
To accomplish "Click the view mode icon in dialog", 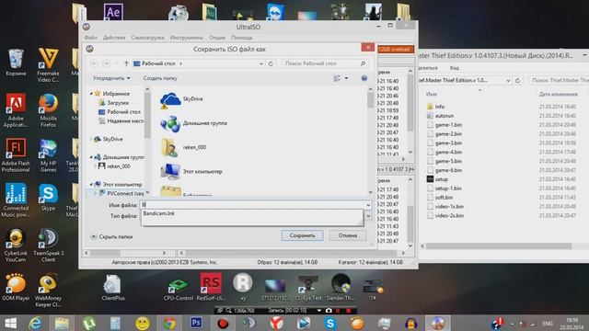I will coord(337,78).
